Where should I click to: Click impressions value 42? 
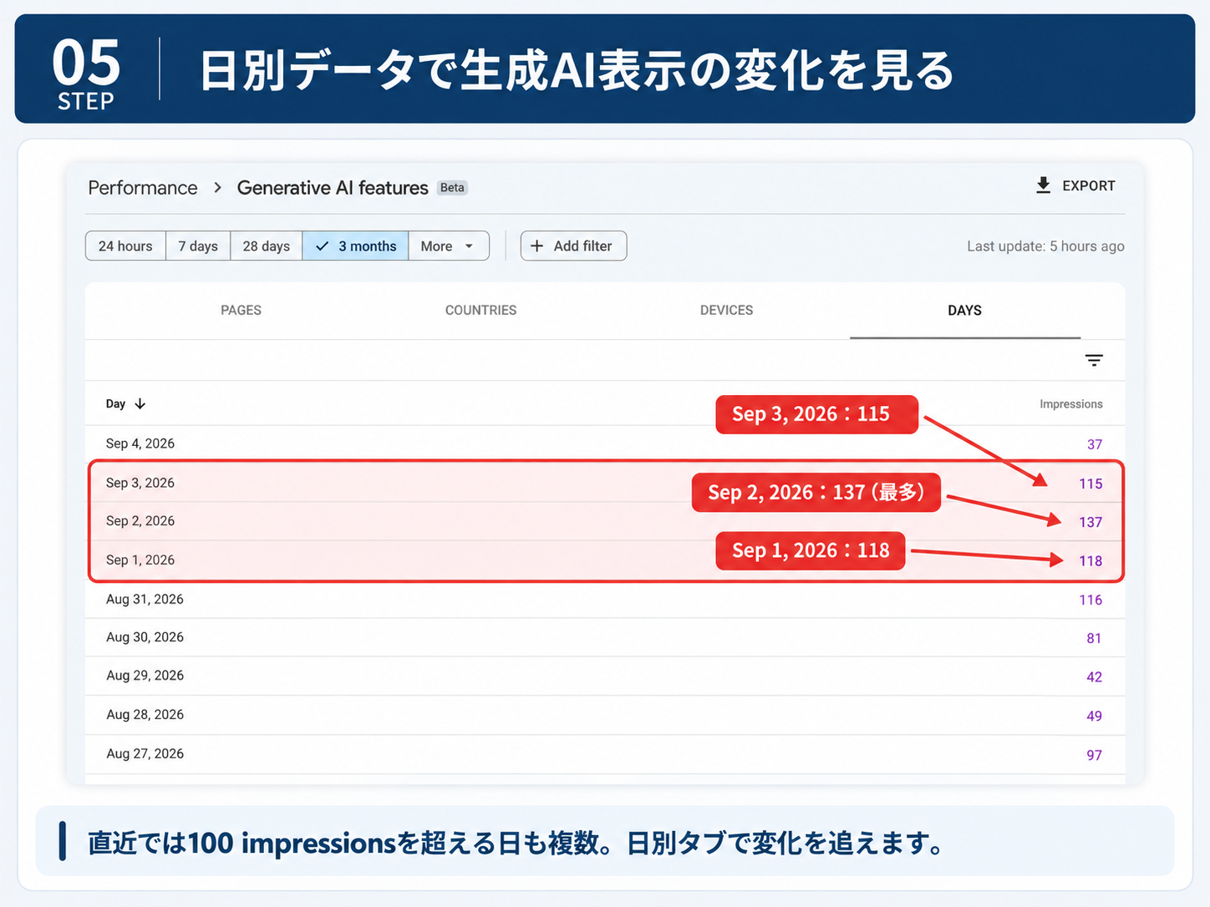(1094, 676)
